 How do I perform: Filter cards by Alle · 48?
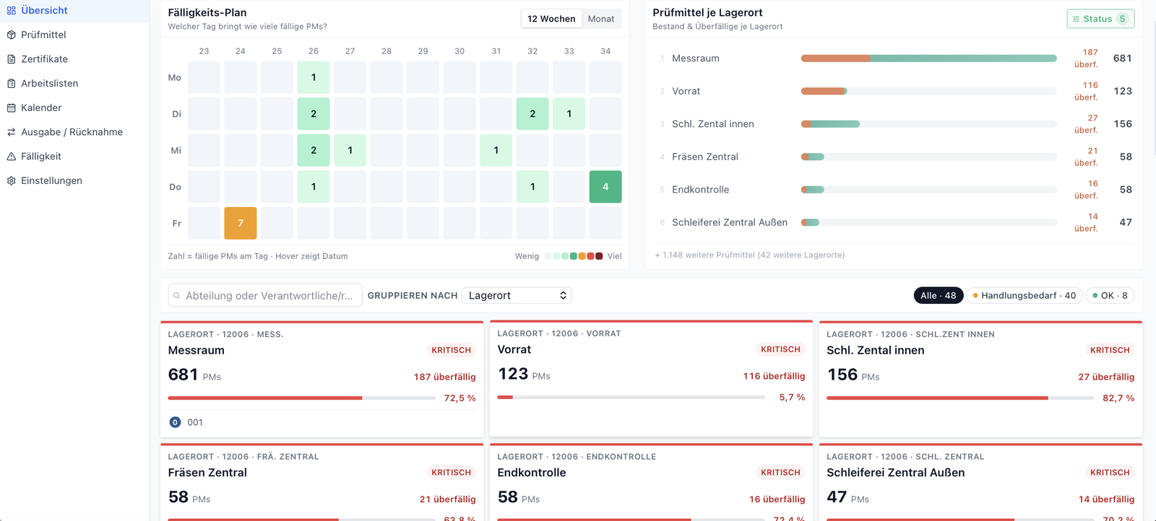click(x=938, y=295)
